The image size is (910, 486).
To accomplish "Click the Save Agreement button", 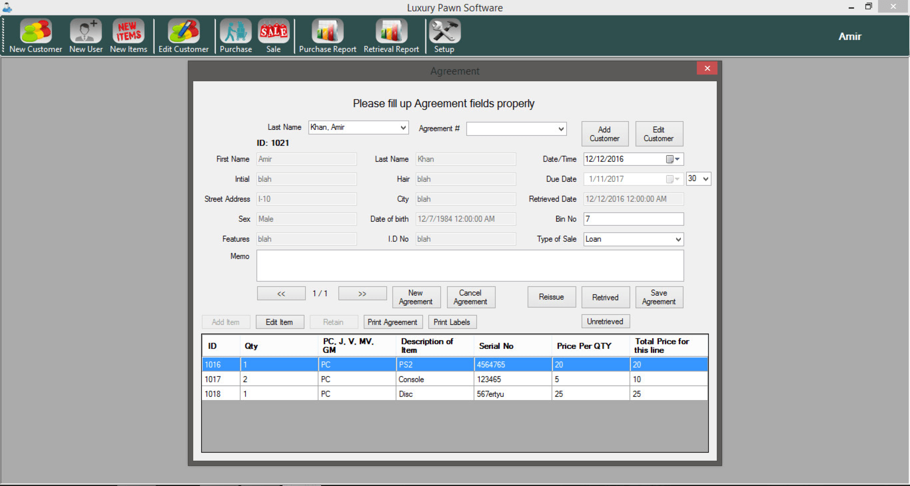I will click(x=659, y=297).
